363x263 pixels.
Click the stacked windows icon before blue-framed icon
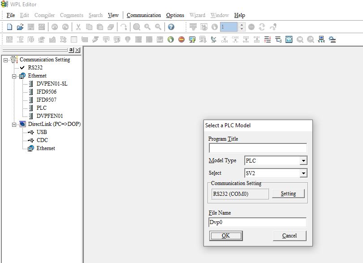278,39
